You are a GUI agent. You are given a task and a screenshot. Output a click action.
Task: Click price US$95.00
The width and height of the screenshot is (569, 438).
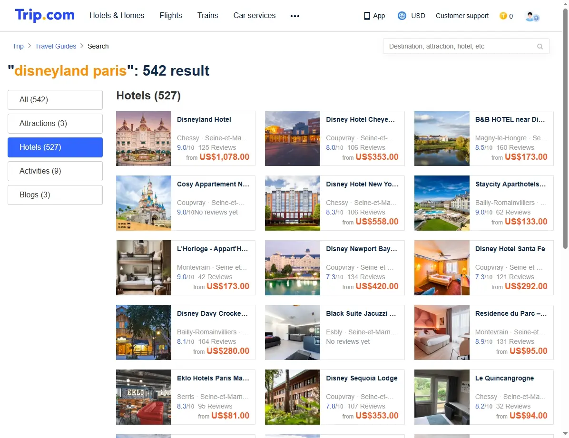pos(529,351)
